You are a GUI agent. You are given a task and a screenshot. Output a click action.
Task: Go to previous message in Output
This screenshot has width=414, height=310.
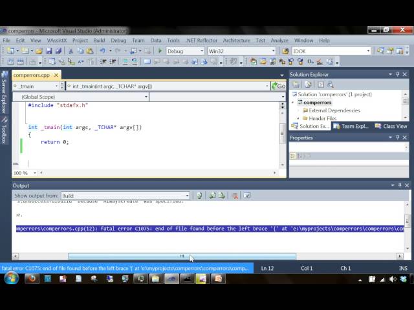212,196
